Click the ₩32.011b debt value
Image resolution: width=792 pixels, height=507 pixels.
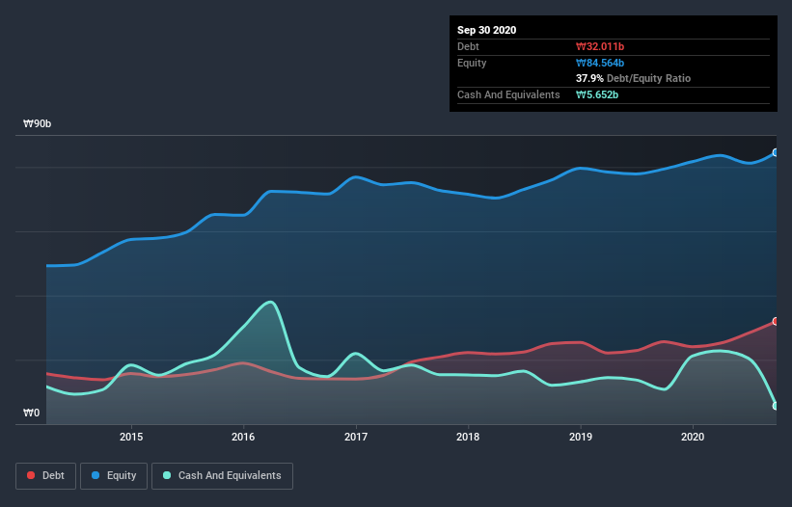[600, 46]
